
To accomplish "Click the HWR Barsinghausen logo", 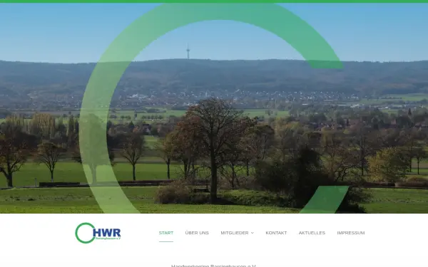I will point(98,233).
